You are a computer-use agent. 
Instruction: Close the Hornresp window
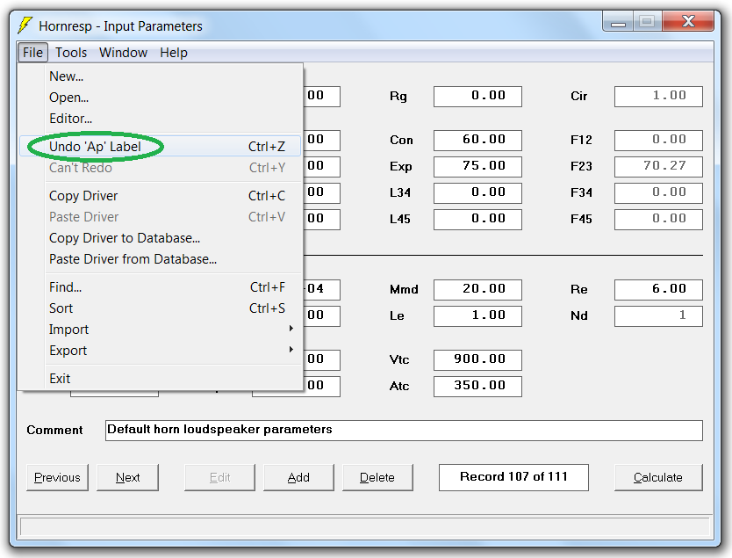point(688,21)
